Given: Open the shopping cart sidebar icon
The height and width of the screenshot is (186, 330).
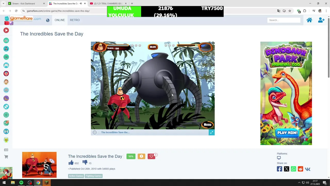Looking at the screenshot, I should click(x=6, y=157).
